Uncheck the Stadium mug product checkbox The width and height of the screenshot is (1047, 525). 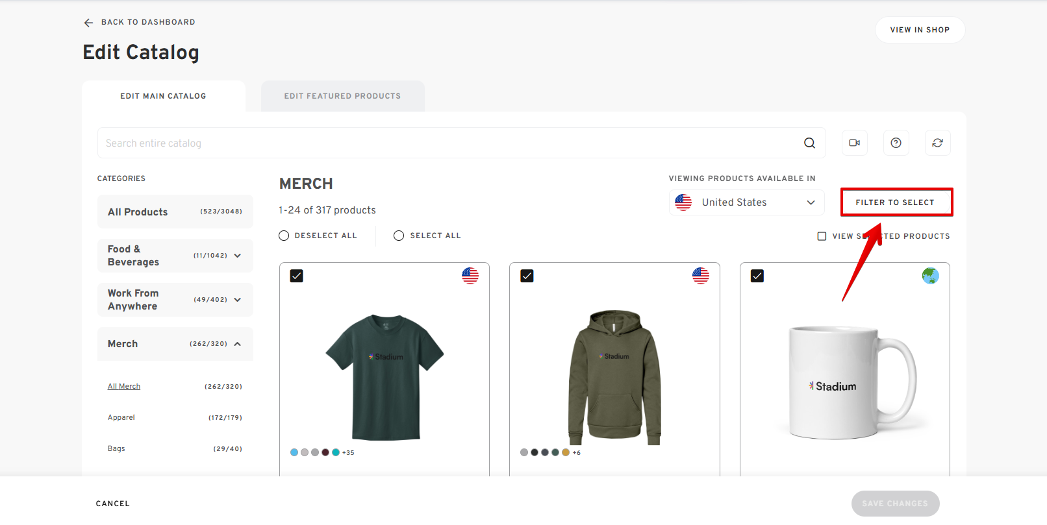pyautogui.click(x=757, y=276)
